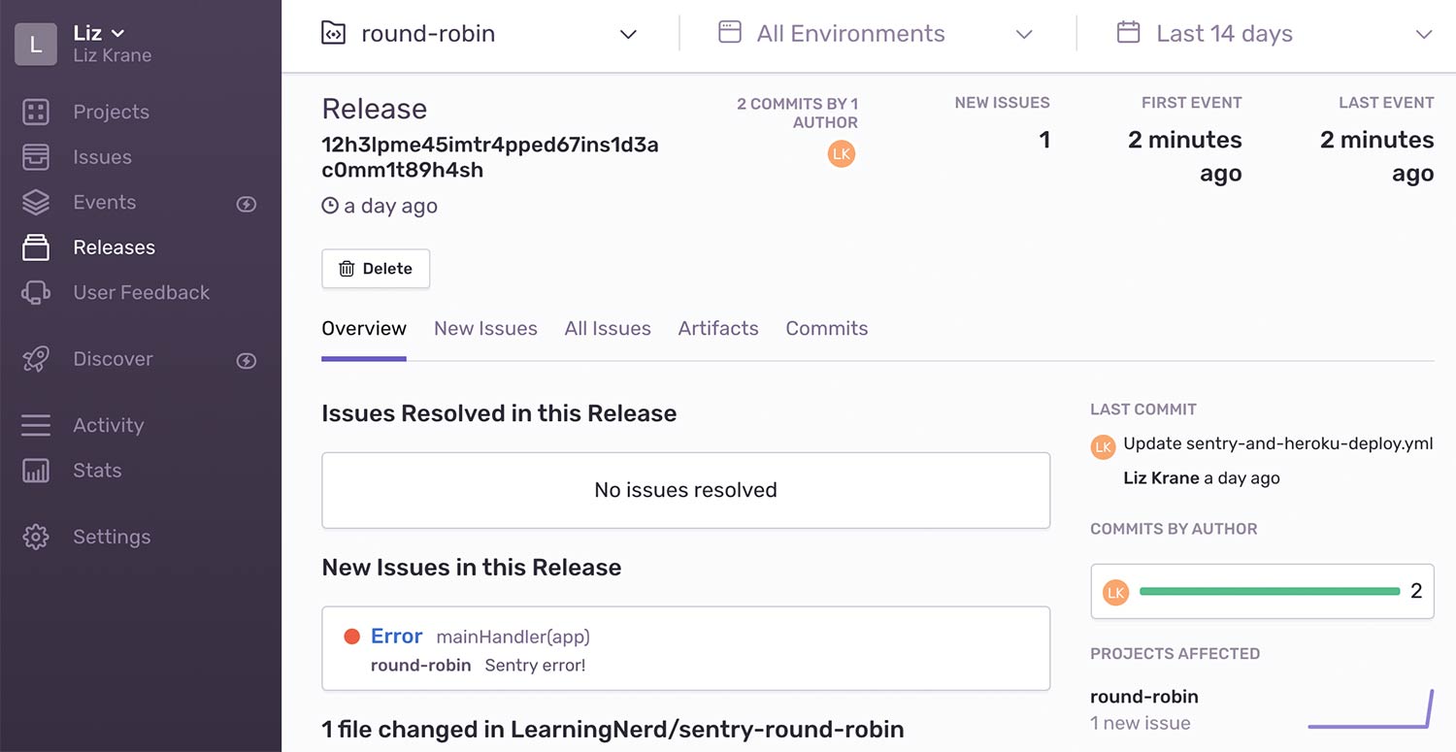Select the Releases box icon
The height and width of the screenshot is (752, 1456).
36,247
